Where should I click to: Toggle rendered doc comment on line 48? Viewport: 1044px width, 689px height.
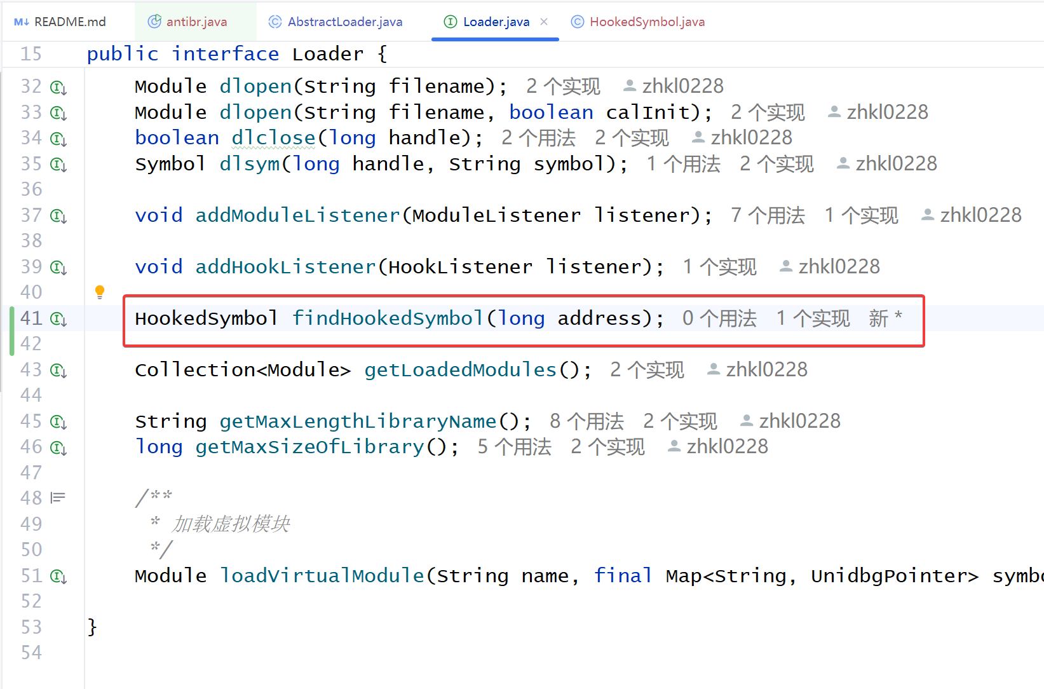[58, 498]
